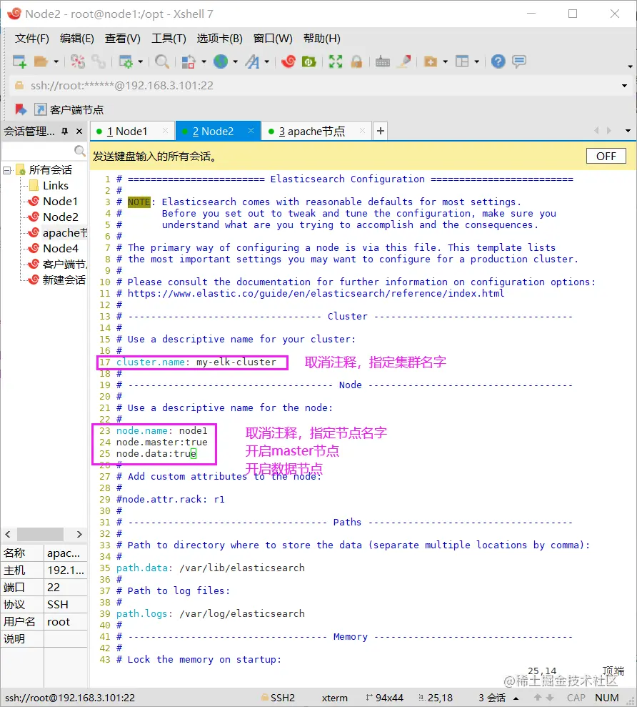Viewport: 637px width, 707px height.
Task: Add a new tab with plus button
Action: click(380, 131)
